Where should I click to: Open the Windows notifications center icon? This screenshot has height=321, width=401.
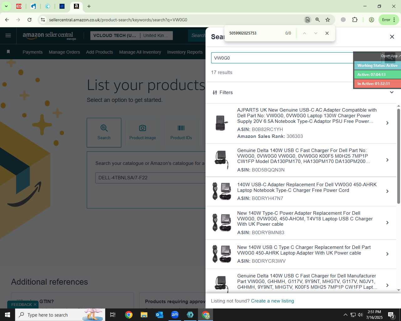click(391, 315)
